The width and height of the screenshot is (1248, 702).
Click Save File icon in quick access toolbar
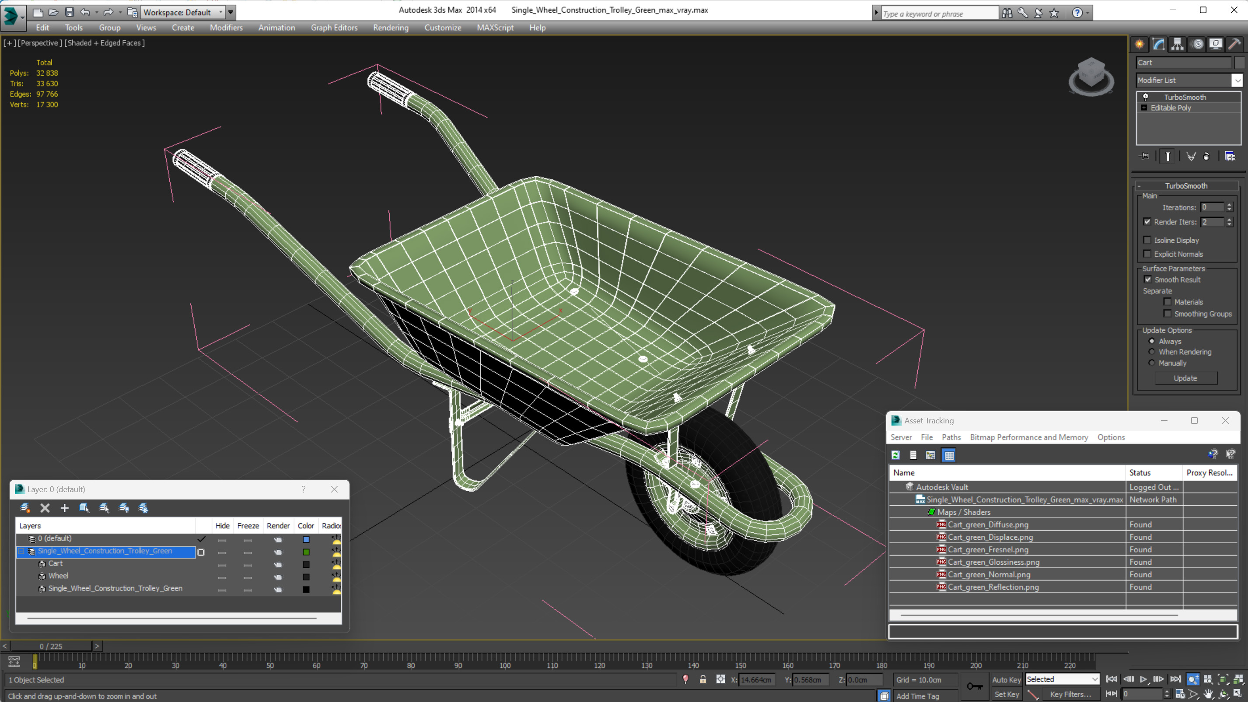[69, 12]
